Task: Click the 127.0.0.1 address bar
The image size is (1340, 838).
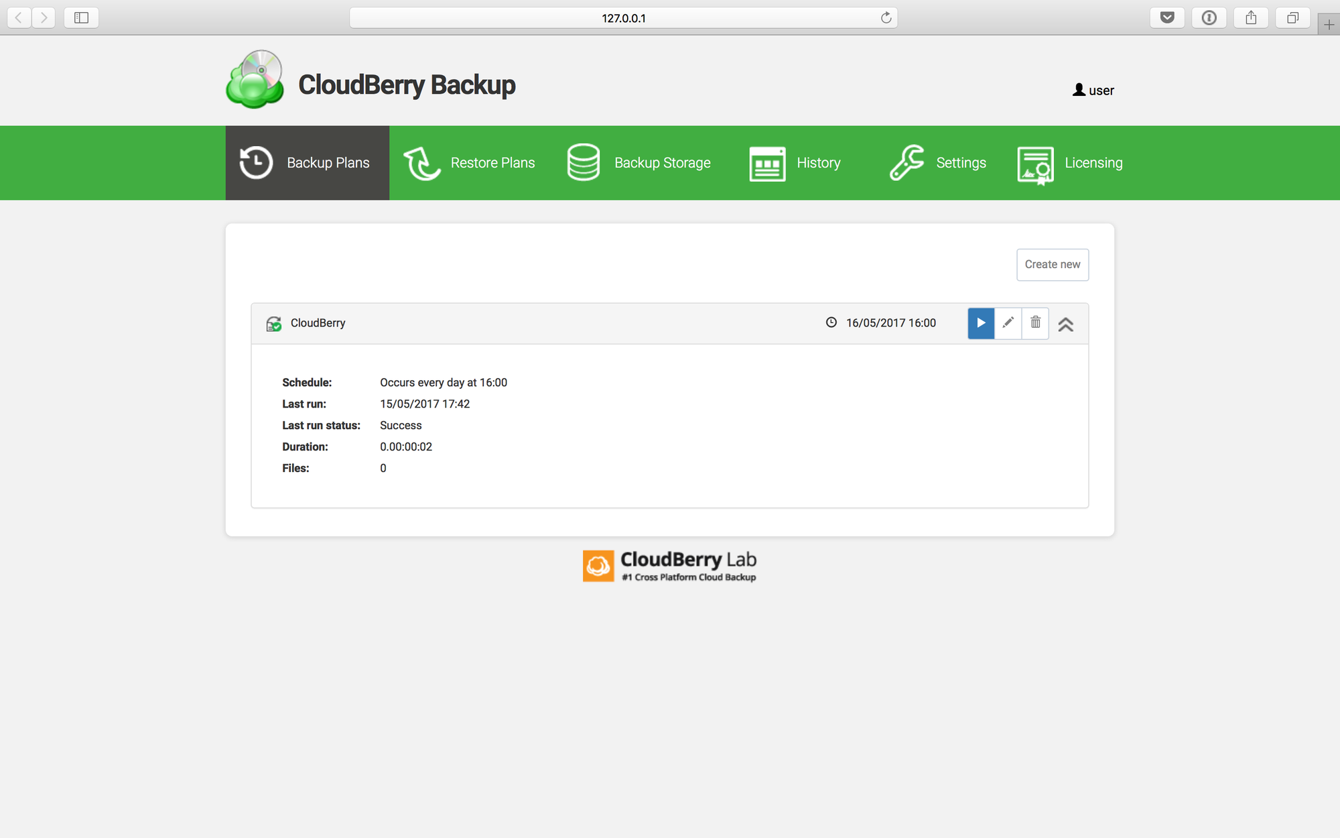Action: coord(623,18)
